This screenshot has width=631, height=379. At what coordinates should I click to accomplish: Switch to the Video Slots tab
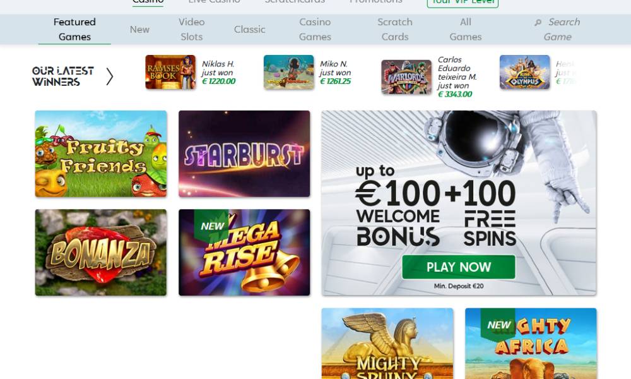pos(192,30)
